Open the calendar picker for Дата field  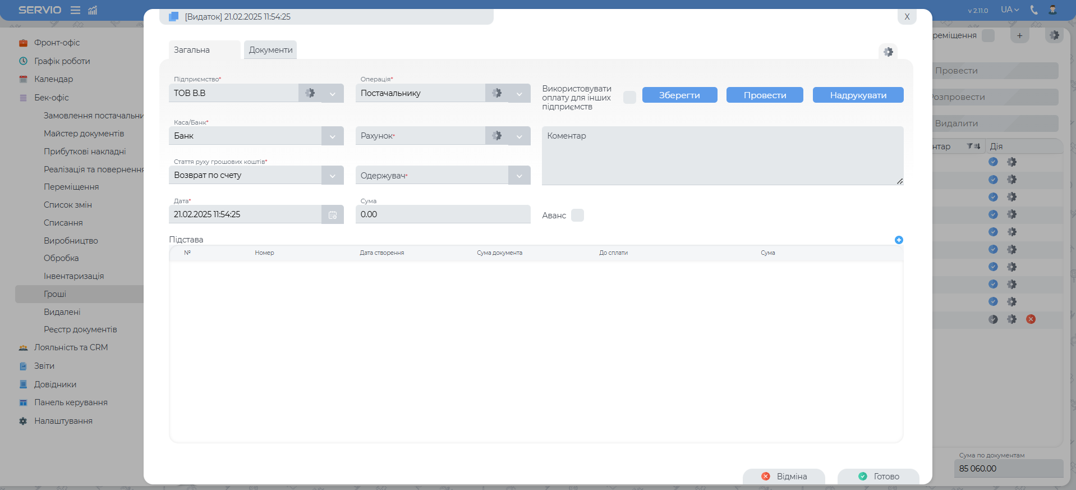tap(332, 215)
